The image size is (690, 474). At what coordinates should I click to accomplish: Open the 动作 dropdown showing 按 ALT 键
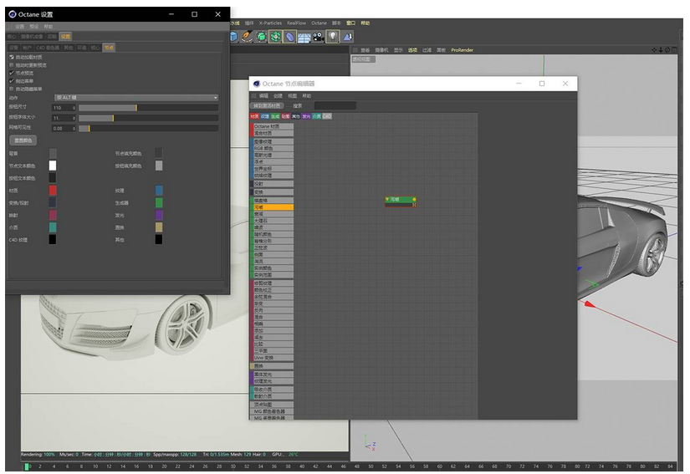[136, 98]
